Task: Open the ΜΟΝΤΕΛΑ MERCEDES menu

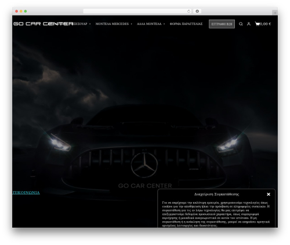Action: click(112, 24)
